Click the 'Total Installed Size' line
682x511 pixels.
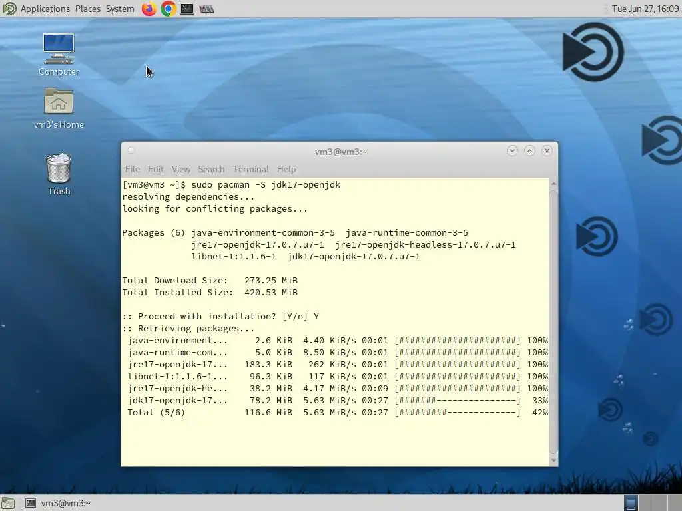(210, 293)
